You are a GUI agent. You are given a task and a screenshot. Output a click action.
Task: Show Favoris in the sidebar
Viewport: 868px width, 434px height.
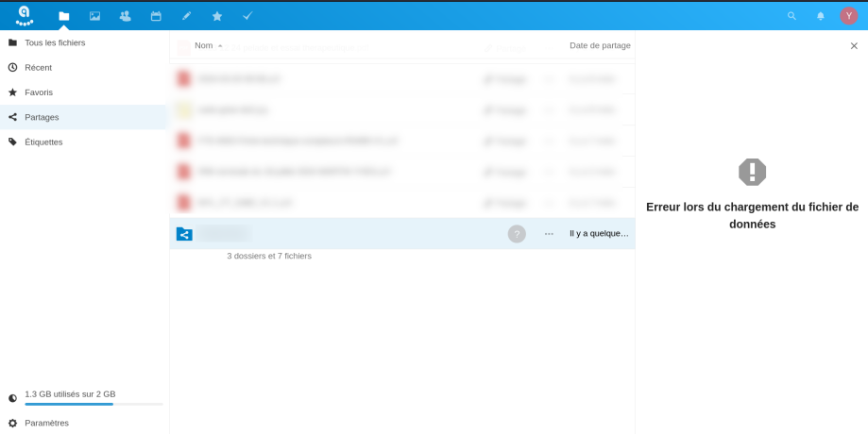39,92
